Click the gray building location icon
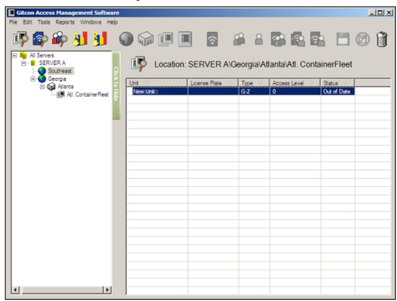The image size is (397, 301). pos(146,39)
